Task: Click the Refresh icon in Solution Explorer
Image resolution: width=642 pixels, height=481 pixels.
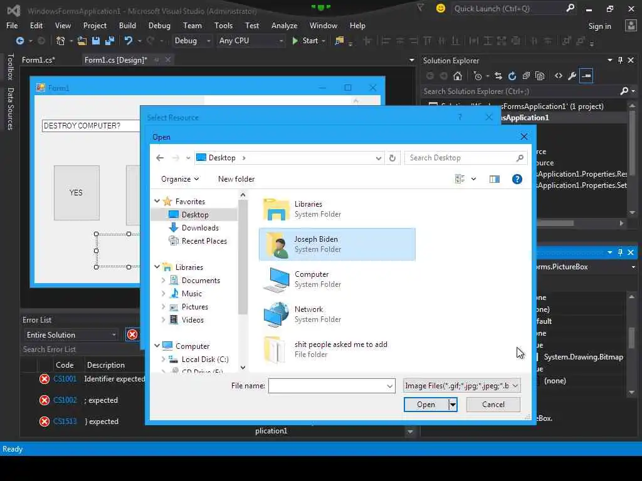Action: click(512, 76)
